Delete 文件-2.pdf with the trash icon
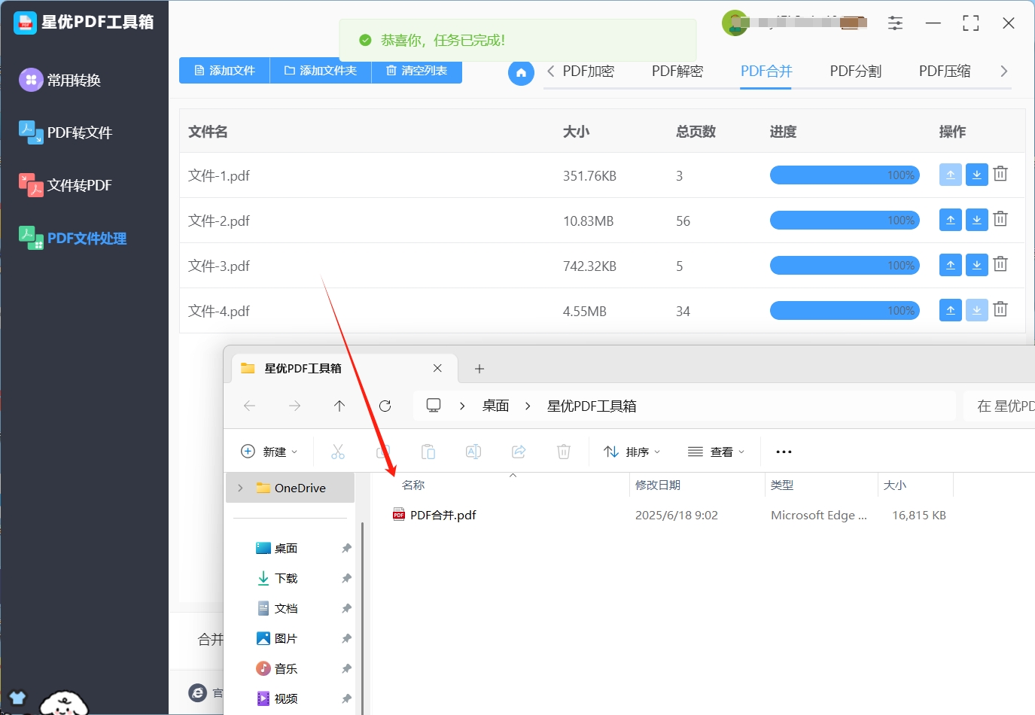The width and height of the screenshot is (1035, 715). click(x=1000, y=219)
